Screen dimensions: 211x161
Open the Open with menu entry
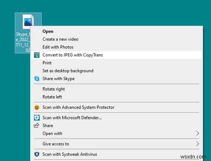point(116,133)
